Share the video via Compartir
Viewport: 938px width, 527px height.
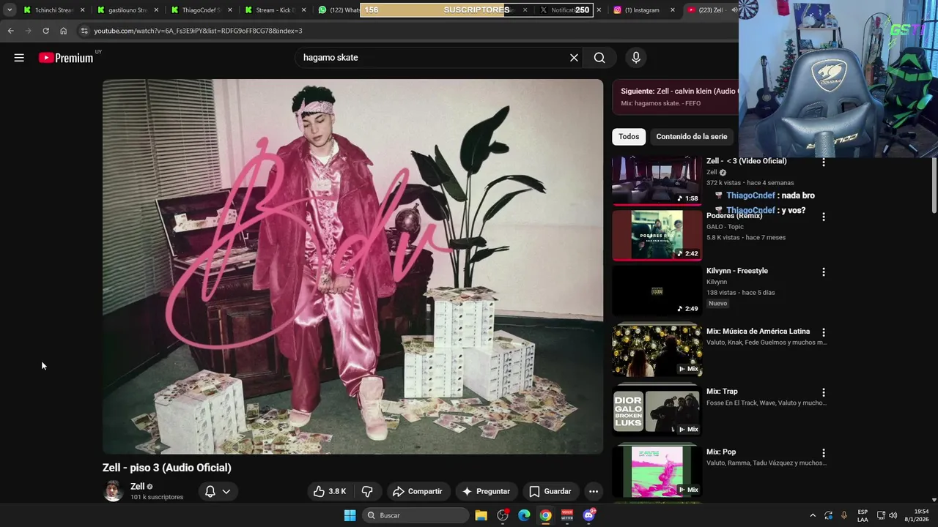(417, 491)
